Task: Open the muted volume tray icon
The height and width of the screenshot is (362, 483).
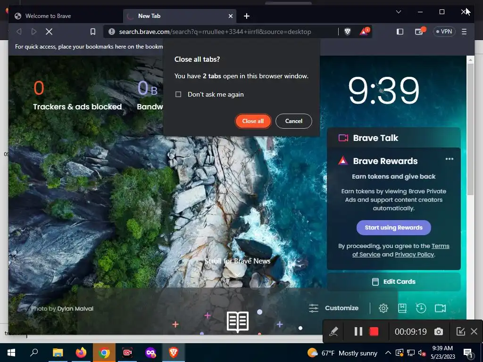Action: pyautogui.click(x=422, y=353)
